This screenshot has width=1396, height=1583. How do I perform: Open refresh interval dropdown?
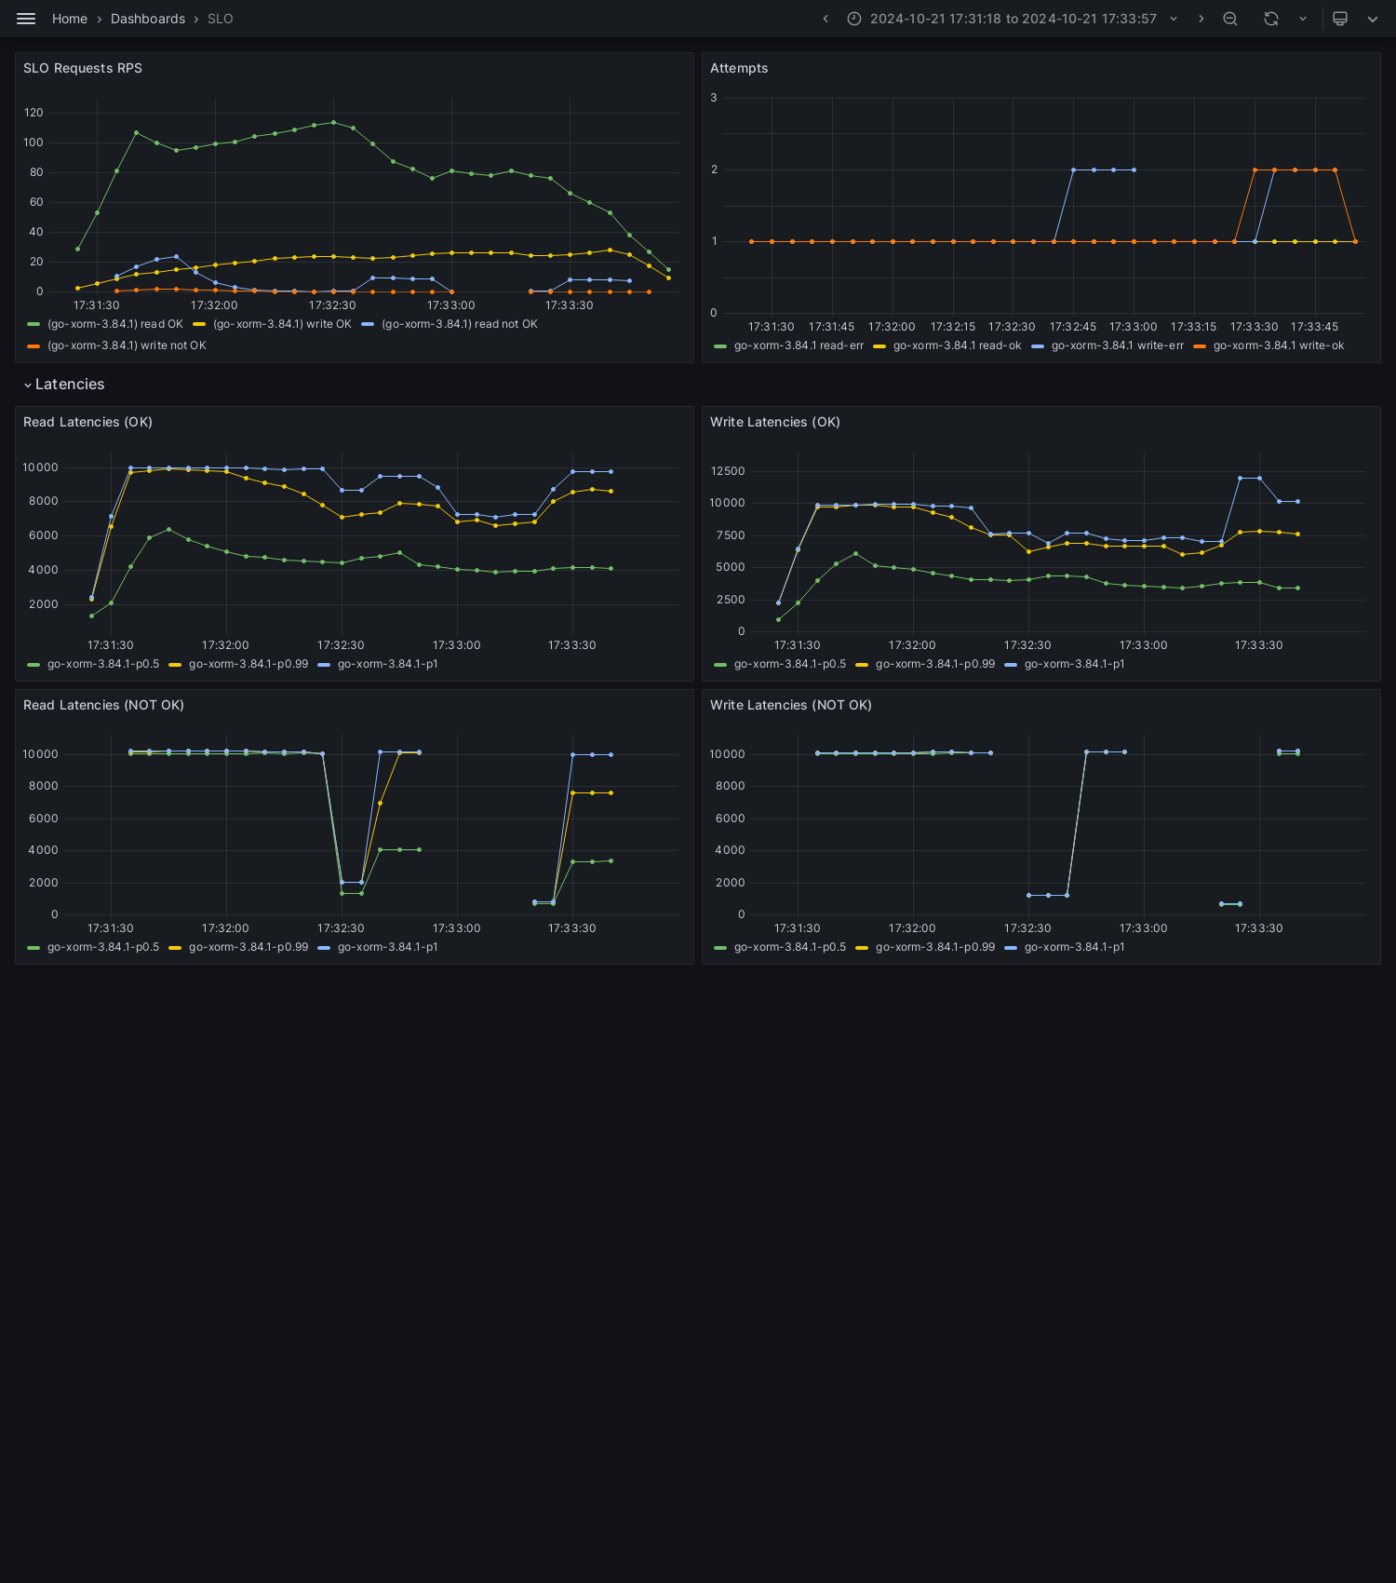(x=1303, y=19)
